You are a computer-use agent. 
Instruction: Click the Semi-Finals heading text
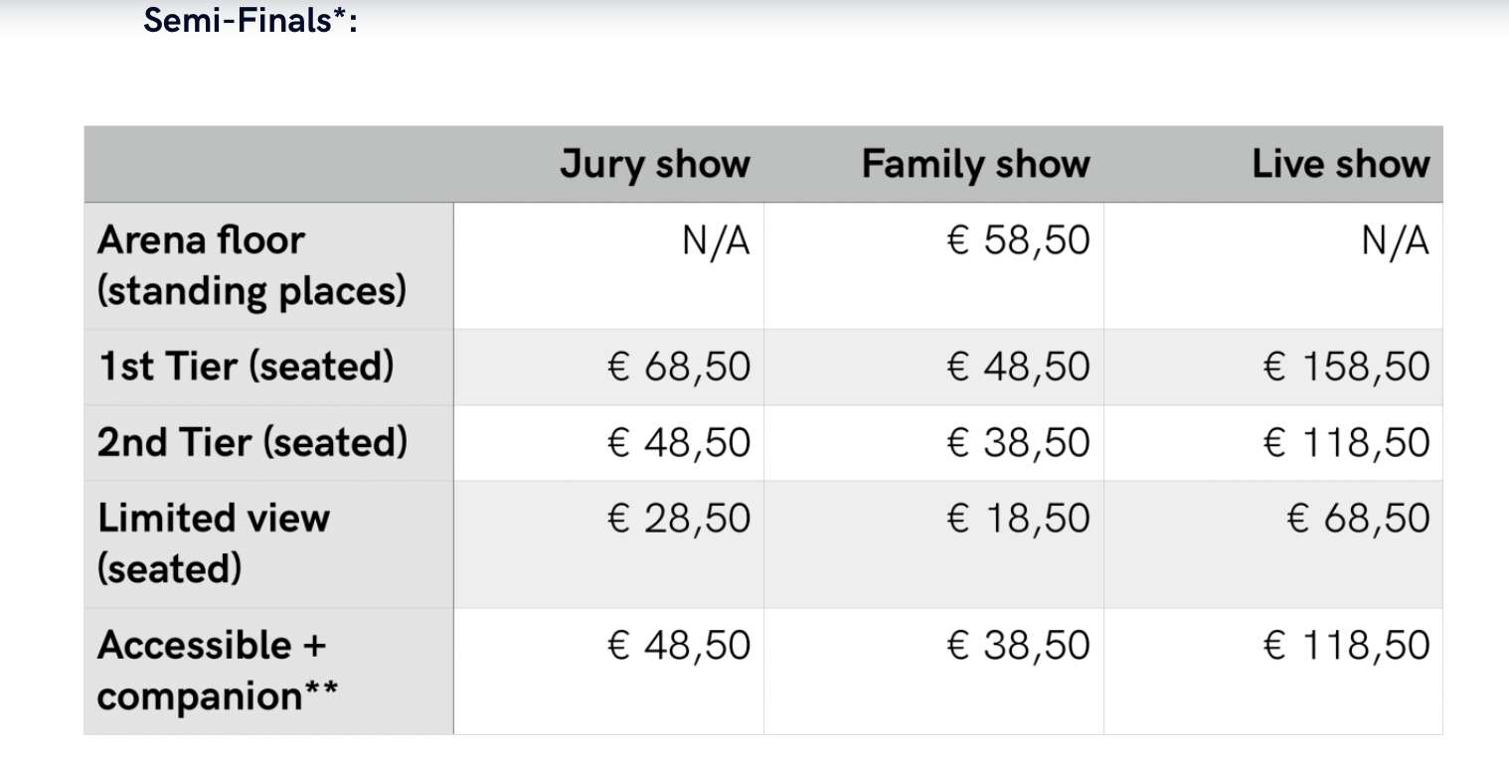[x=251, y=19]
